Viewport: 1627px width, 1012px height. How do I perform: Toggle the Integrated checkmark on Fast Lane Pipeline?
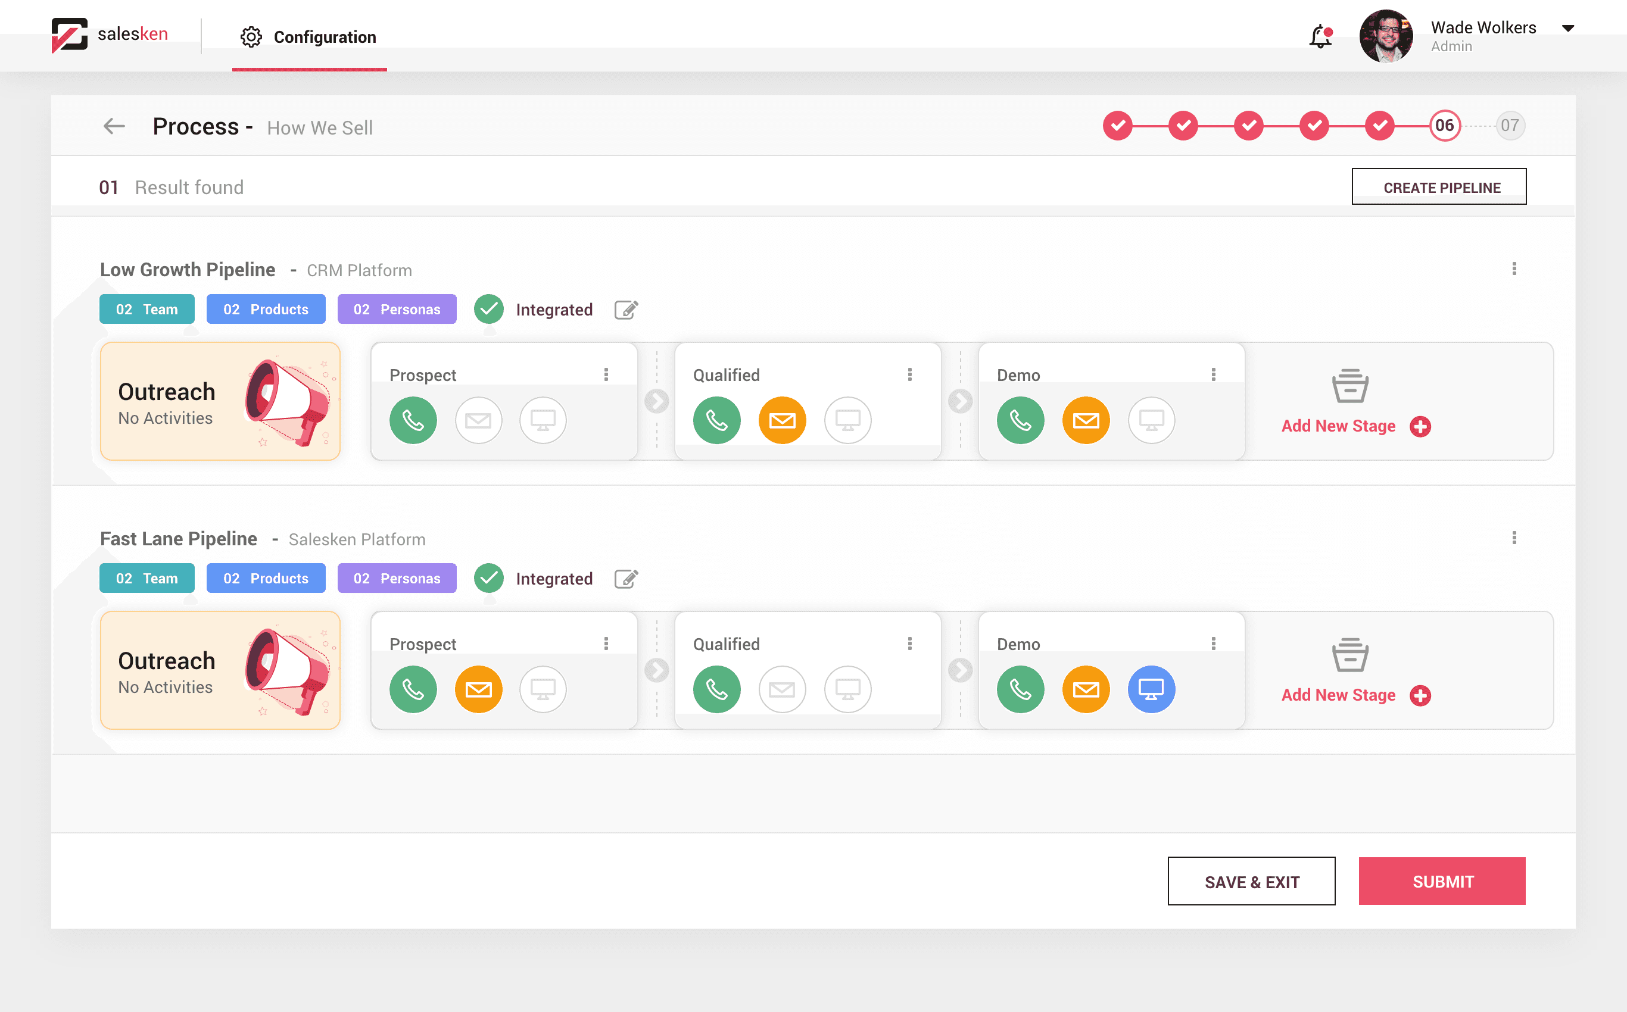(489, 577)
